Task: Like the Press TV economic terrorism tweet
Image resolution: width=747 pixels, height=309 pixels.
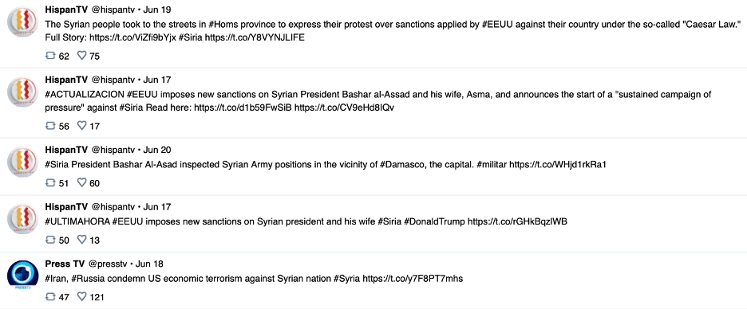Action: [x=82, y=296]
